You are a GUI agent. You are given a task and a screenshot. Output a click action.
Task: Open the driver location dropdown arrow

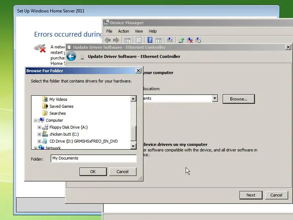[215, 98]
